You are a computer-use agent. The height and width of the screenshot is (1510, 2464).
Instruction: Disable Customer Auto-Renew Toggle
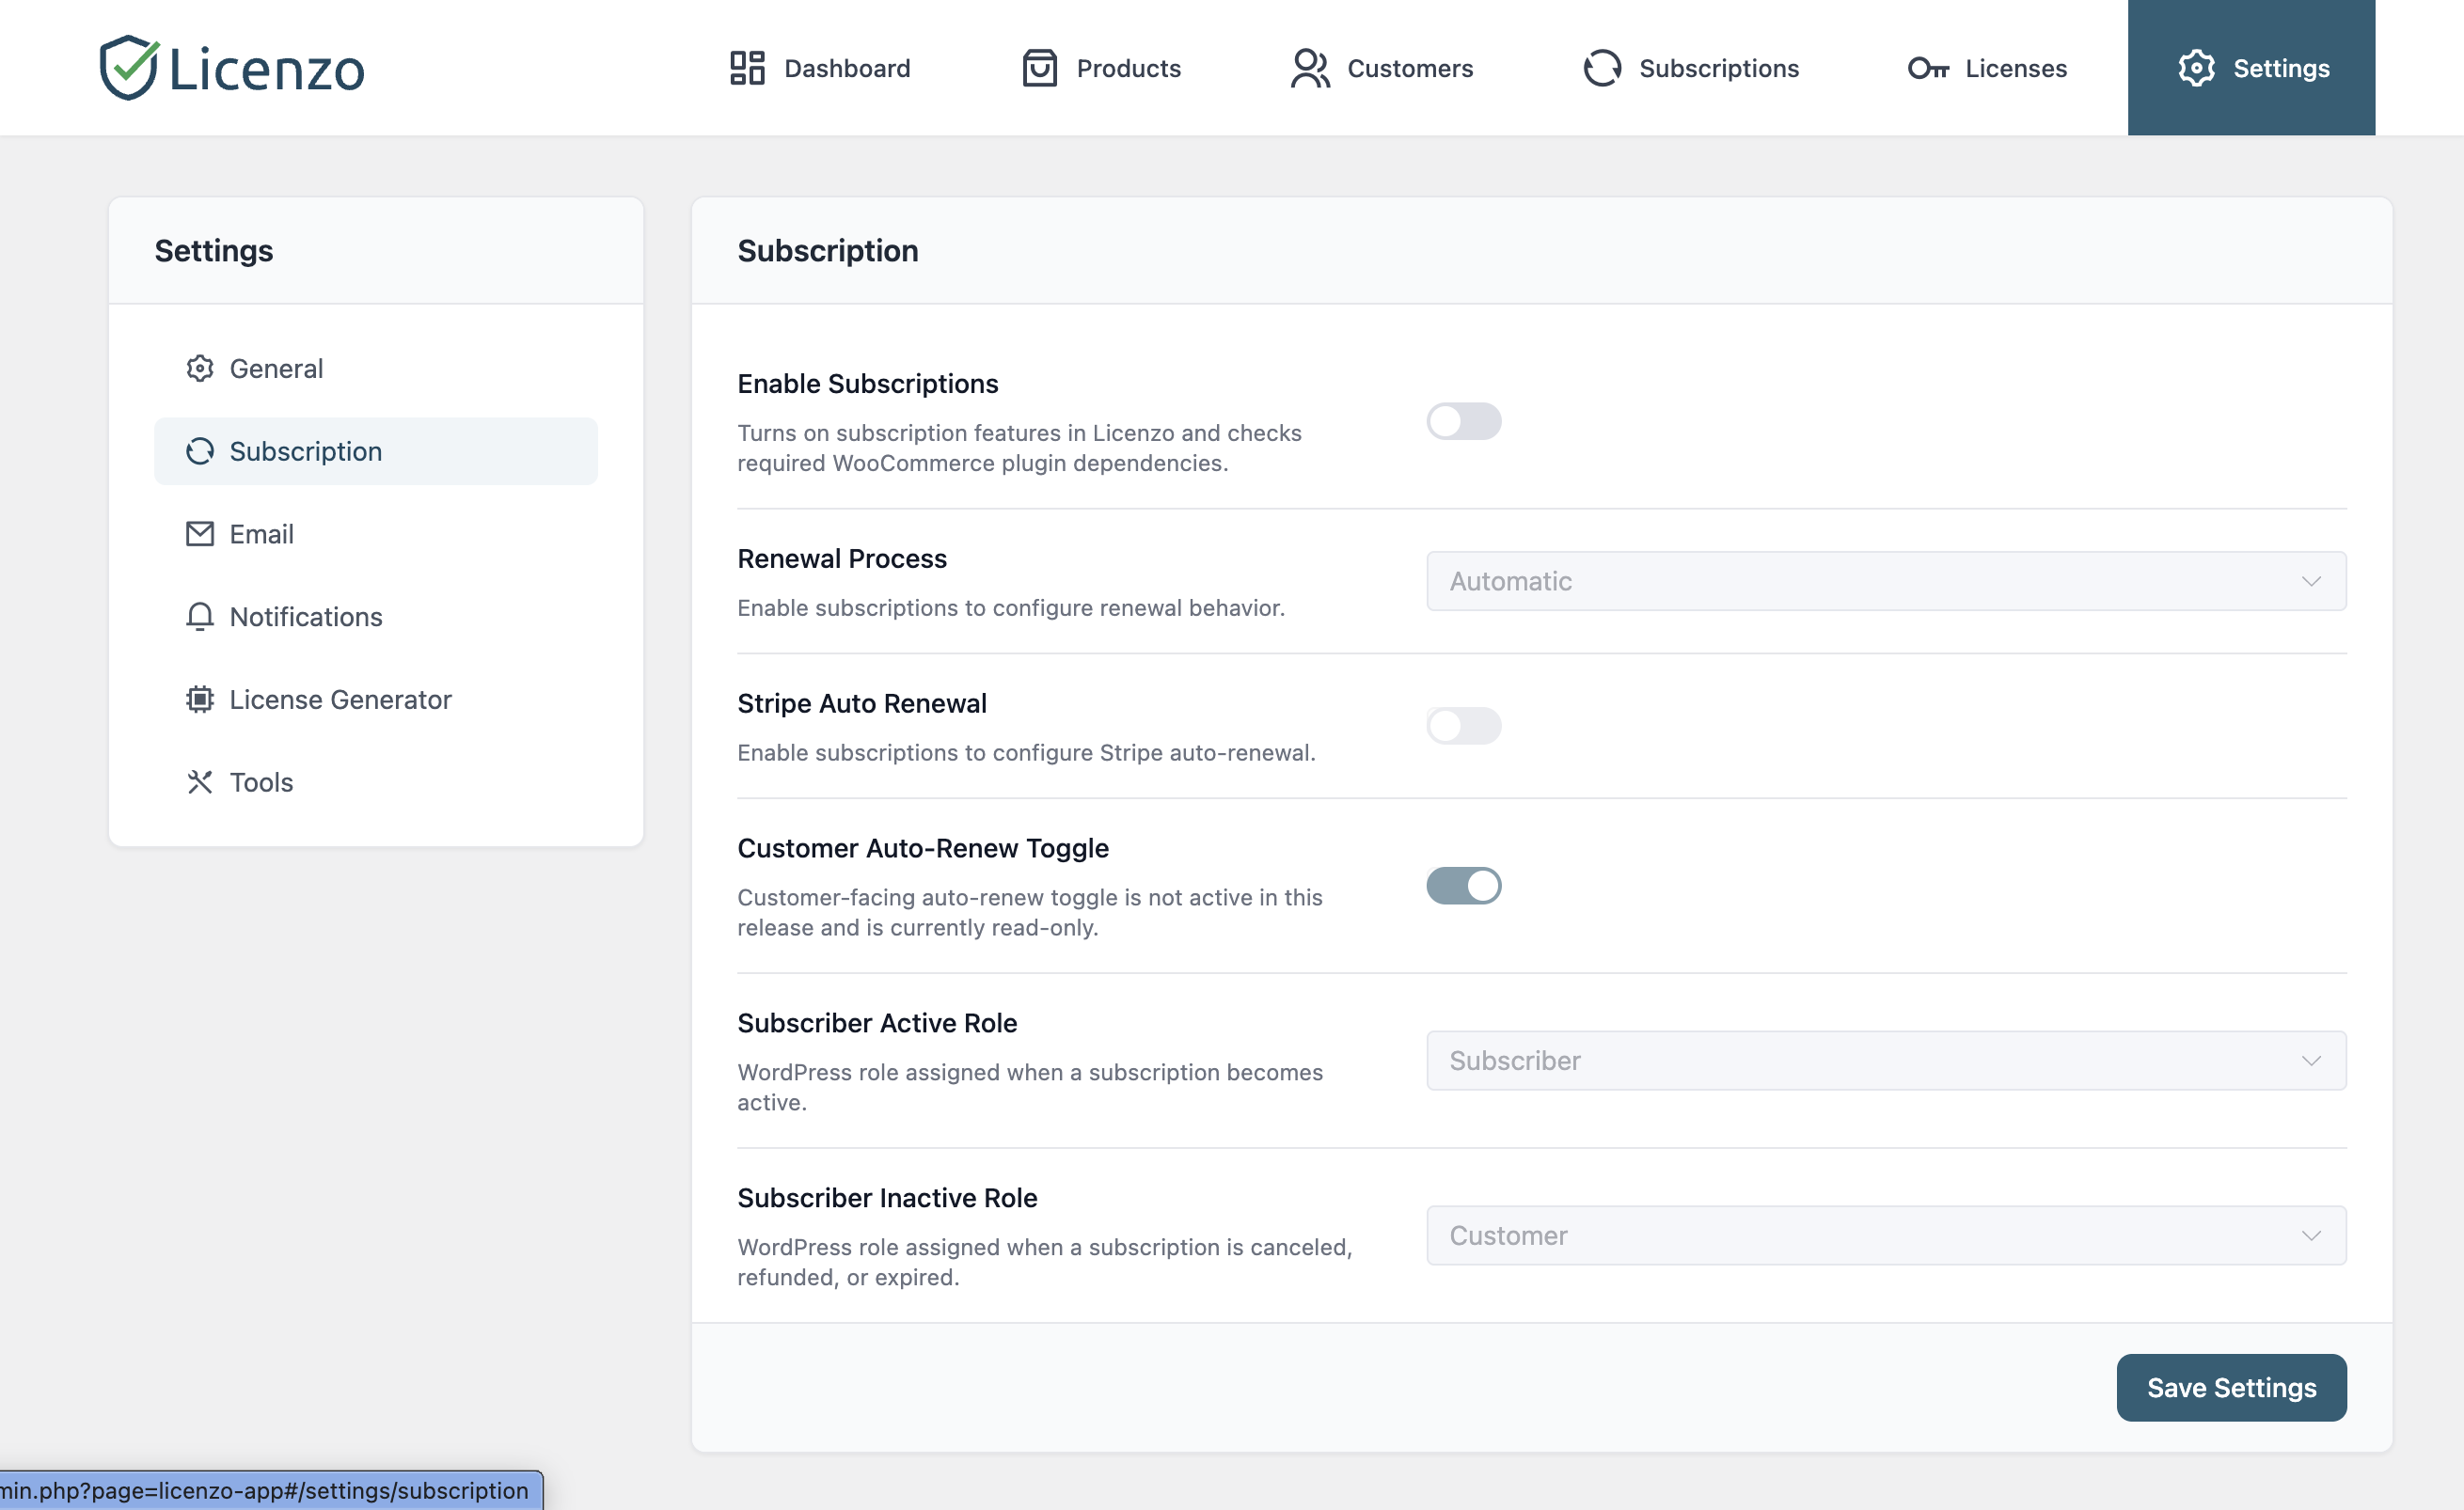click(1463, 885)
